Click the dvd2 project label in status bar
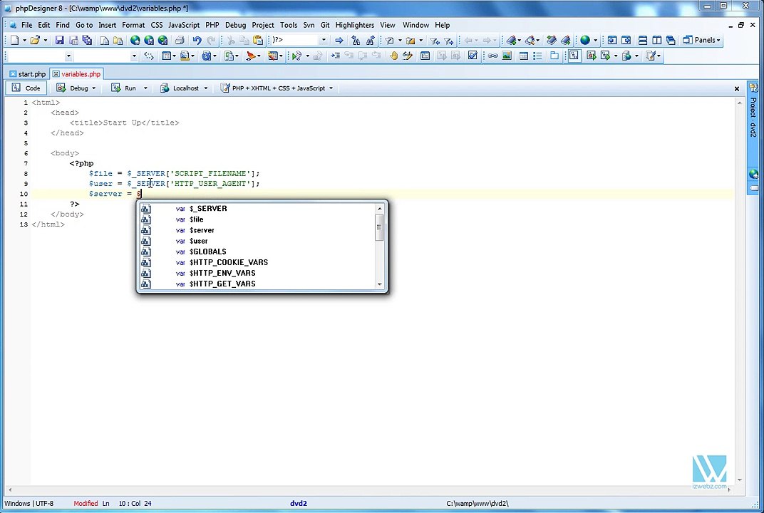 pyautogui.click(x=299, y=503)
